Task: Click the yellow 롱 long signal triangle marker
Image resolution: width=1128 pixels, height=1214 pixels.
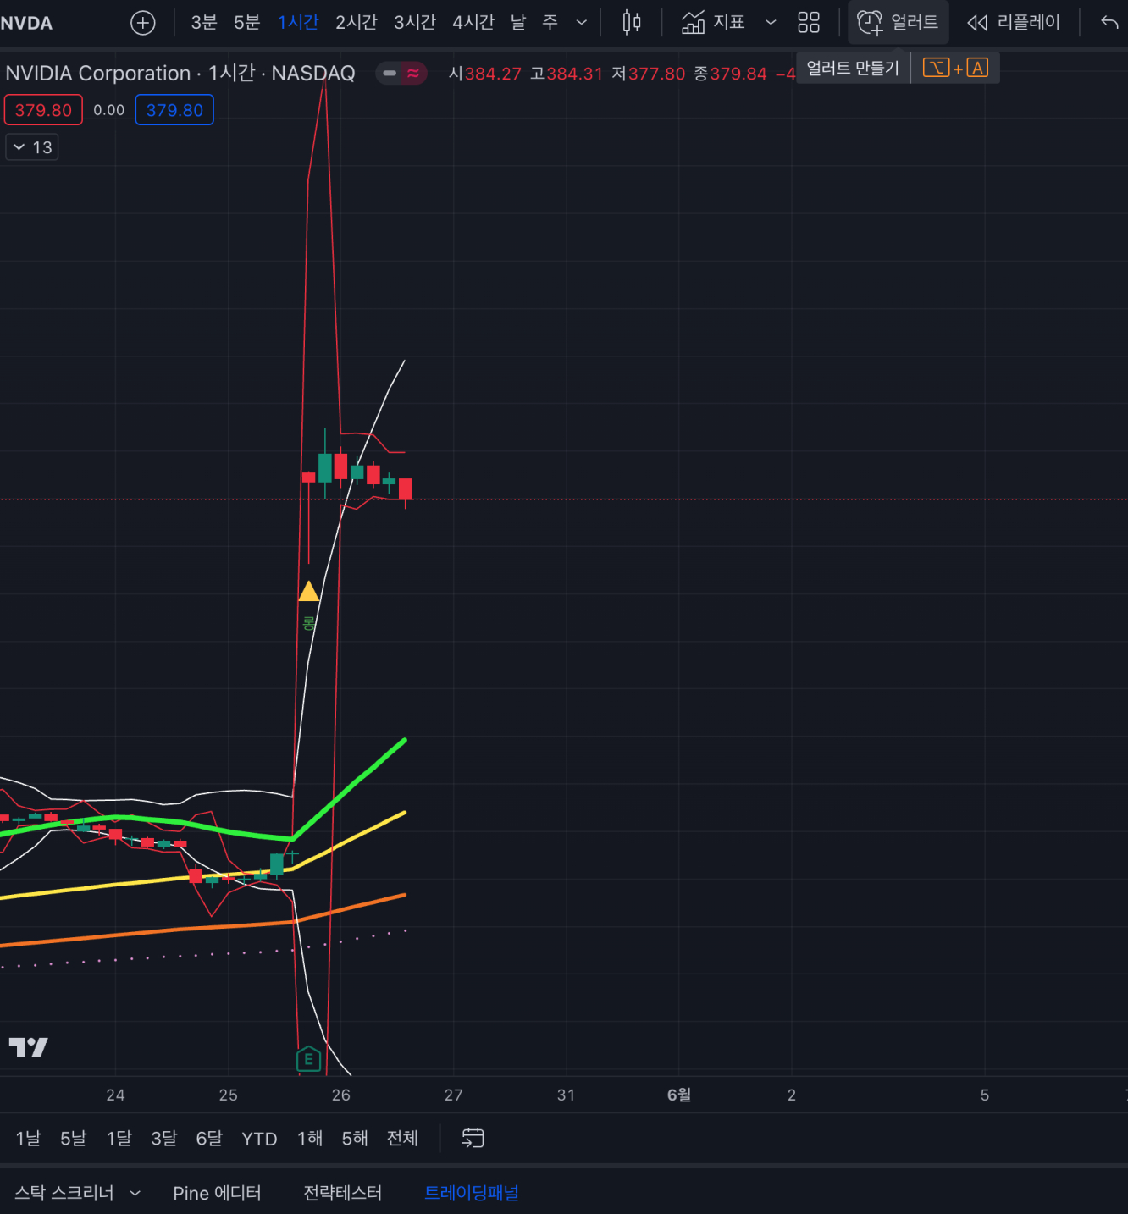Action: 309,591
